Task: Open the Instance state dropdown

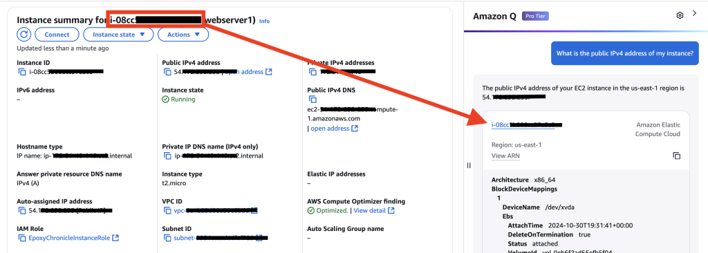Action: click(119, 35)
